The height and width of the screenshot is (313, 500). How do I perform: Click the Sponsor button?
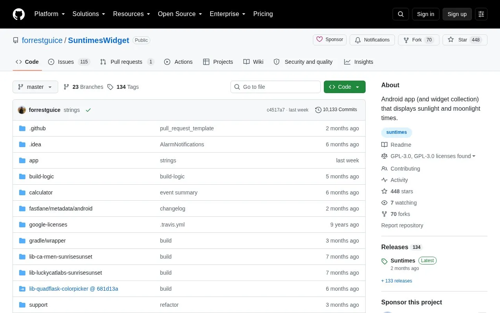(330, 40)
